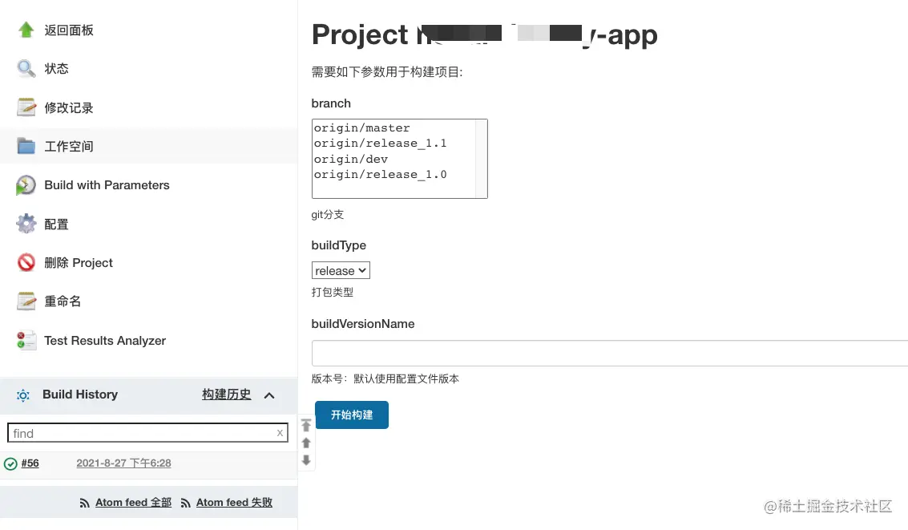Click the Build History heading text
The height and width of the screenshot is (530, 908).
pyautogui.click(x=80, y=394)
